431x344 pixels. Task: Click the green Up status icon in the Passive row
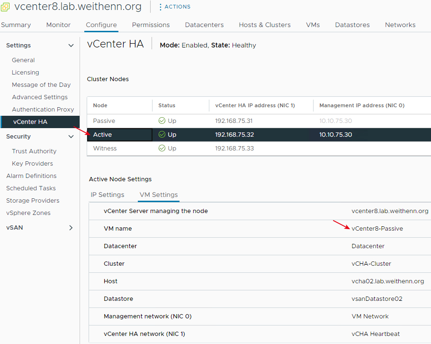tap(162, 121)
